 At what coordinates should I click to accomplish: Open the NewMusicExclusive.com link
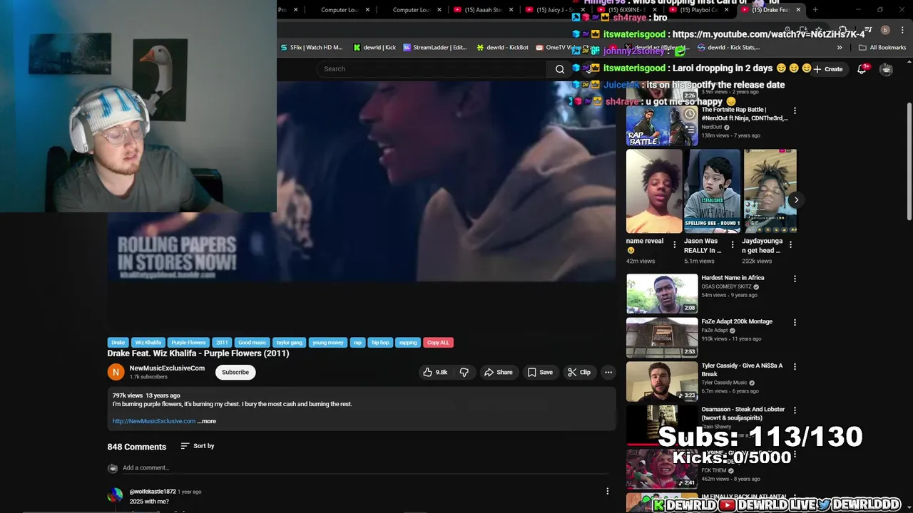(x=153, y=421)
